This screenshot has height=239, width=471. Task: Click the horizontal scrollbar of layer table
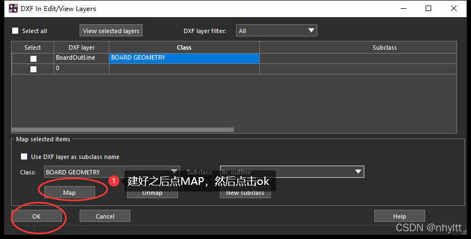pos(123,130)
